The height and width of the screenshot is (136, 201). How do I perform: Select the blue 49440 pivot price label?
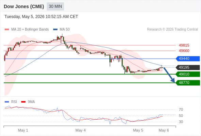(x=188, y=58)
